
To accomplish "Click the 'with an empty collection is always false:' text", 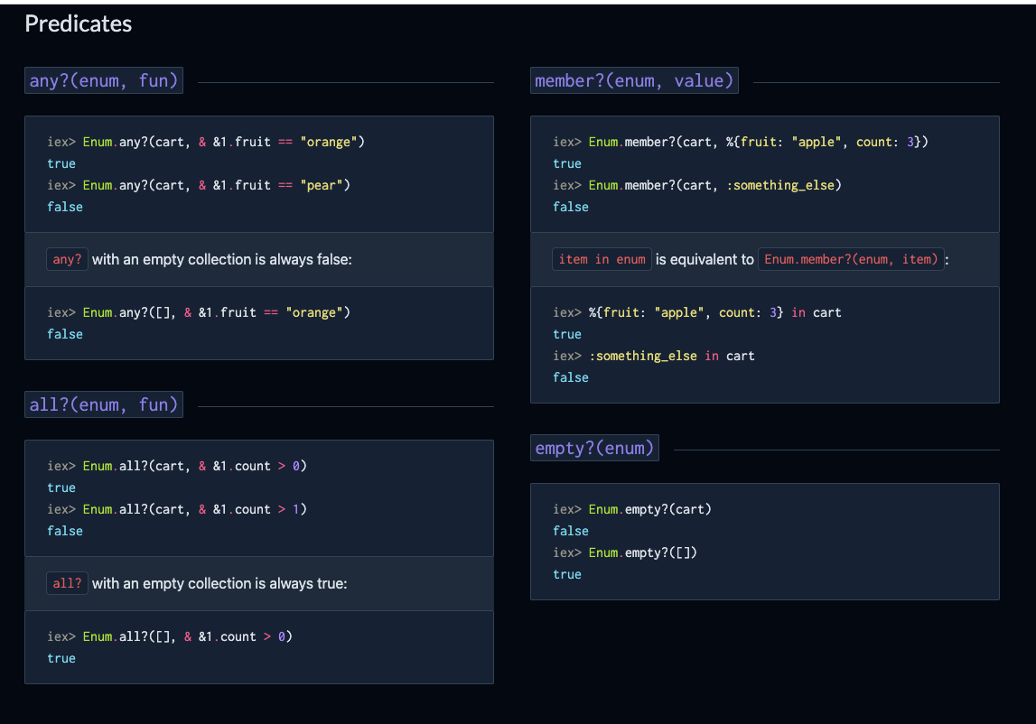I will click(x=222, y=260).
